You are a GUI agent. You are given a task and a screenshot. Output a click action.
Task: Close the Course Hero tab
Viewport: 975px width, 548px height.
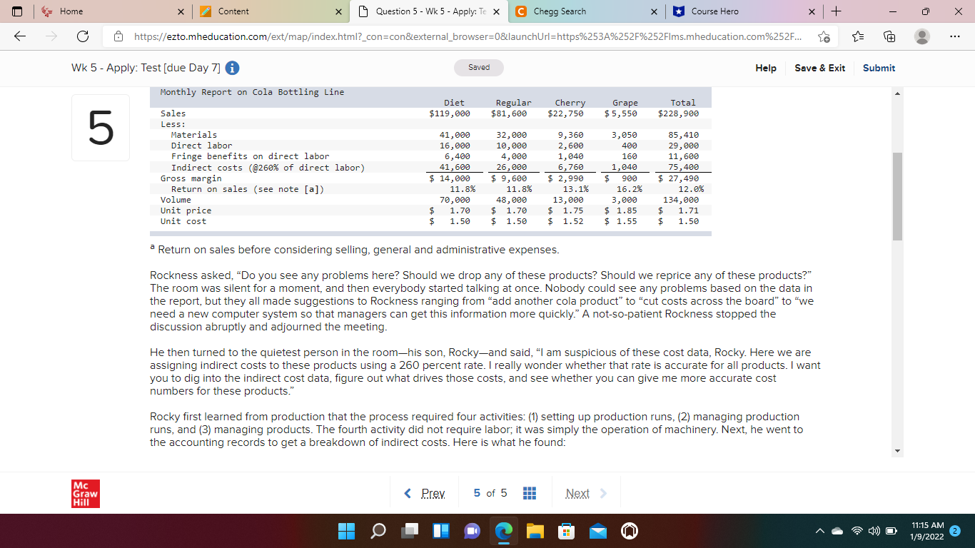811,12
